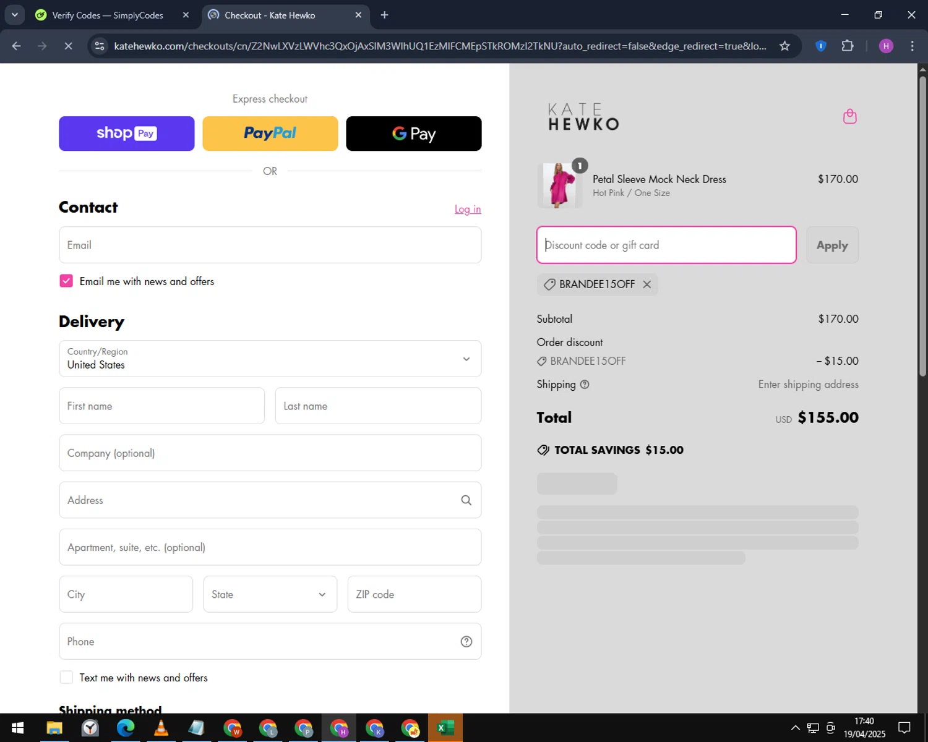The height and width of the screenshot is (742, 928).
Task: Click the page vertical scrollbar
Action: [922, 226]
